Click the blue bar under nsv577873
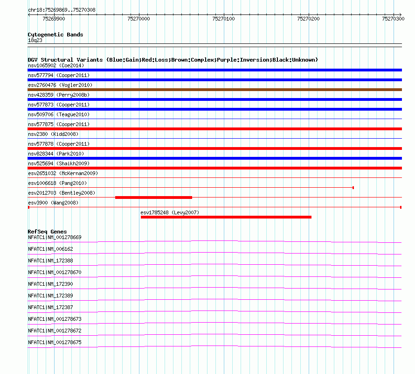 pos(214,109)
